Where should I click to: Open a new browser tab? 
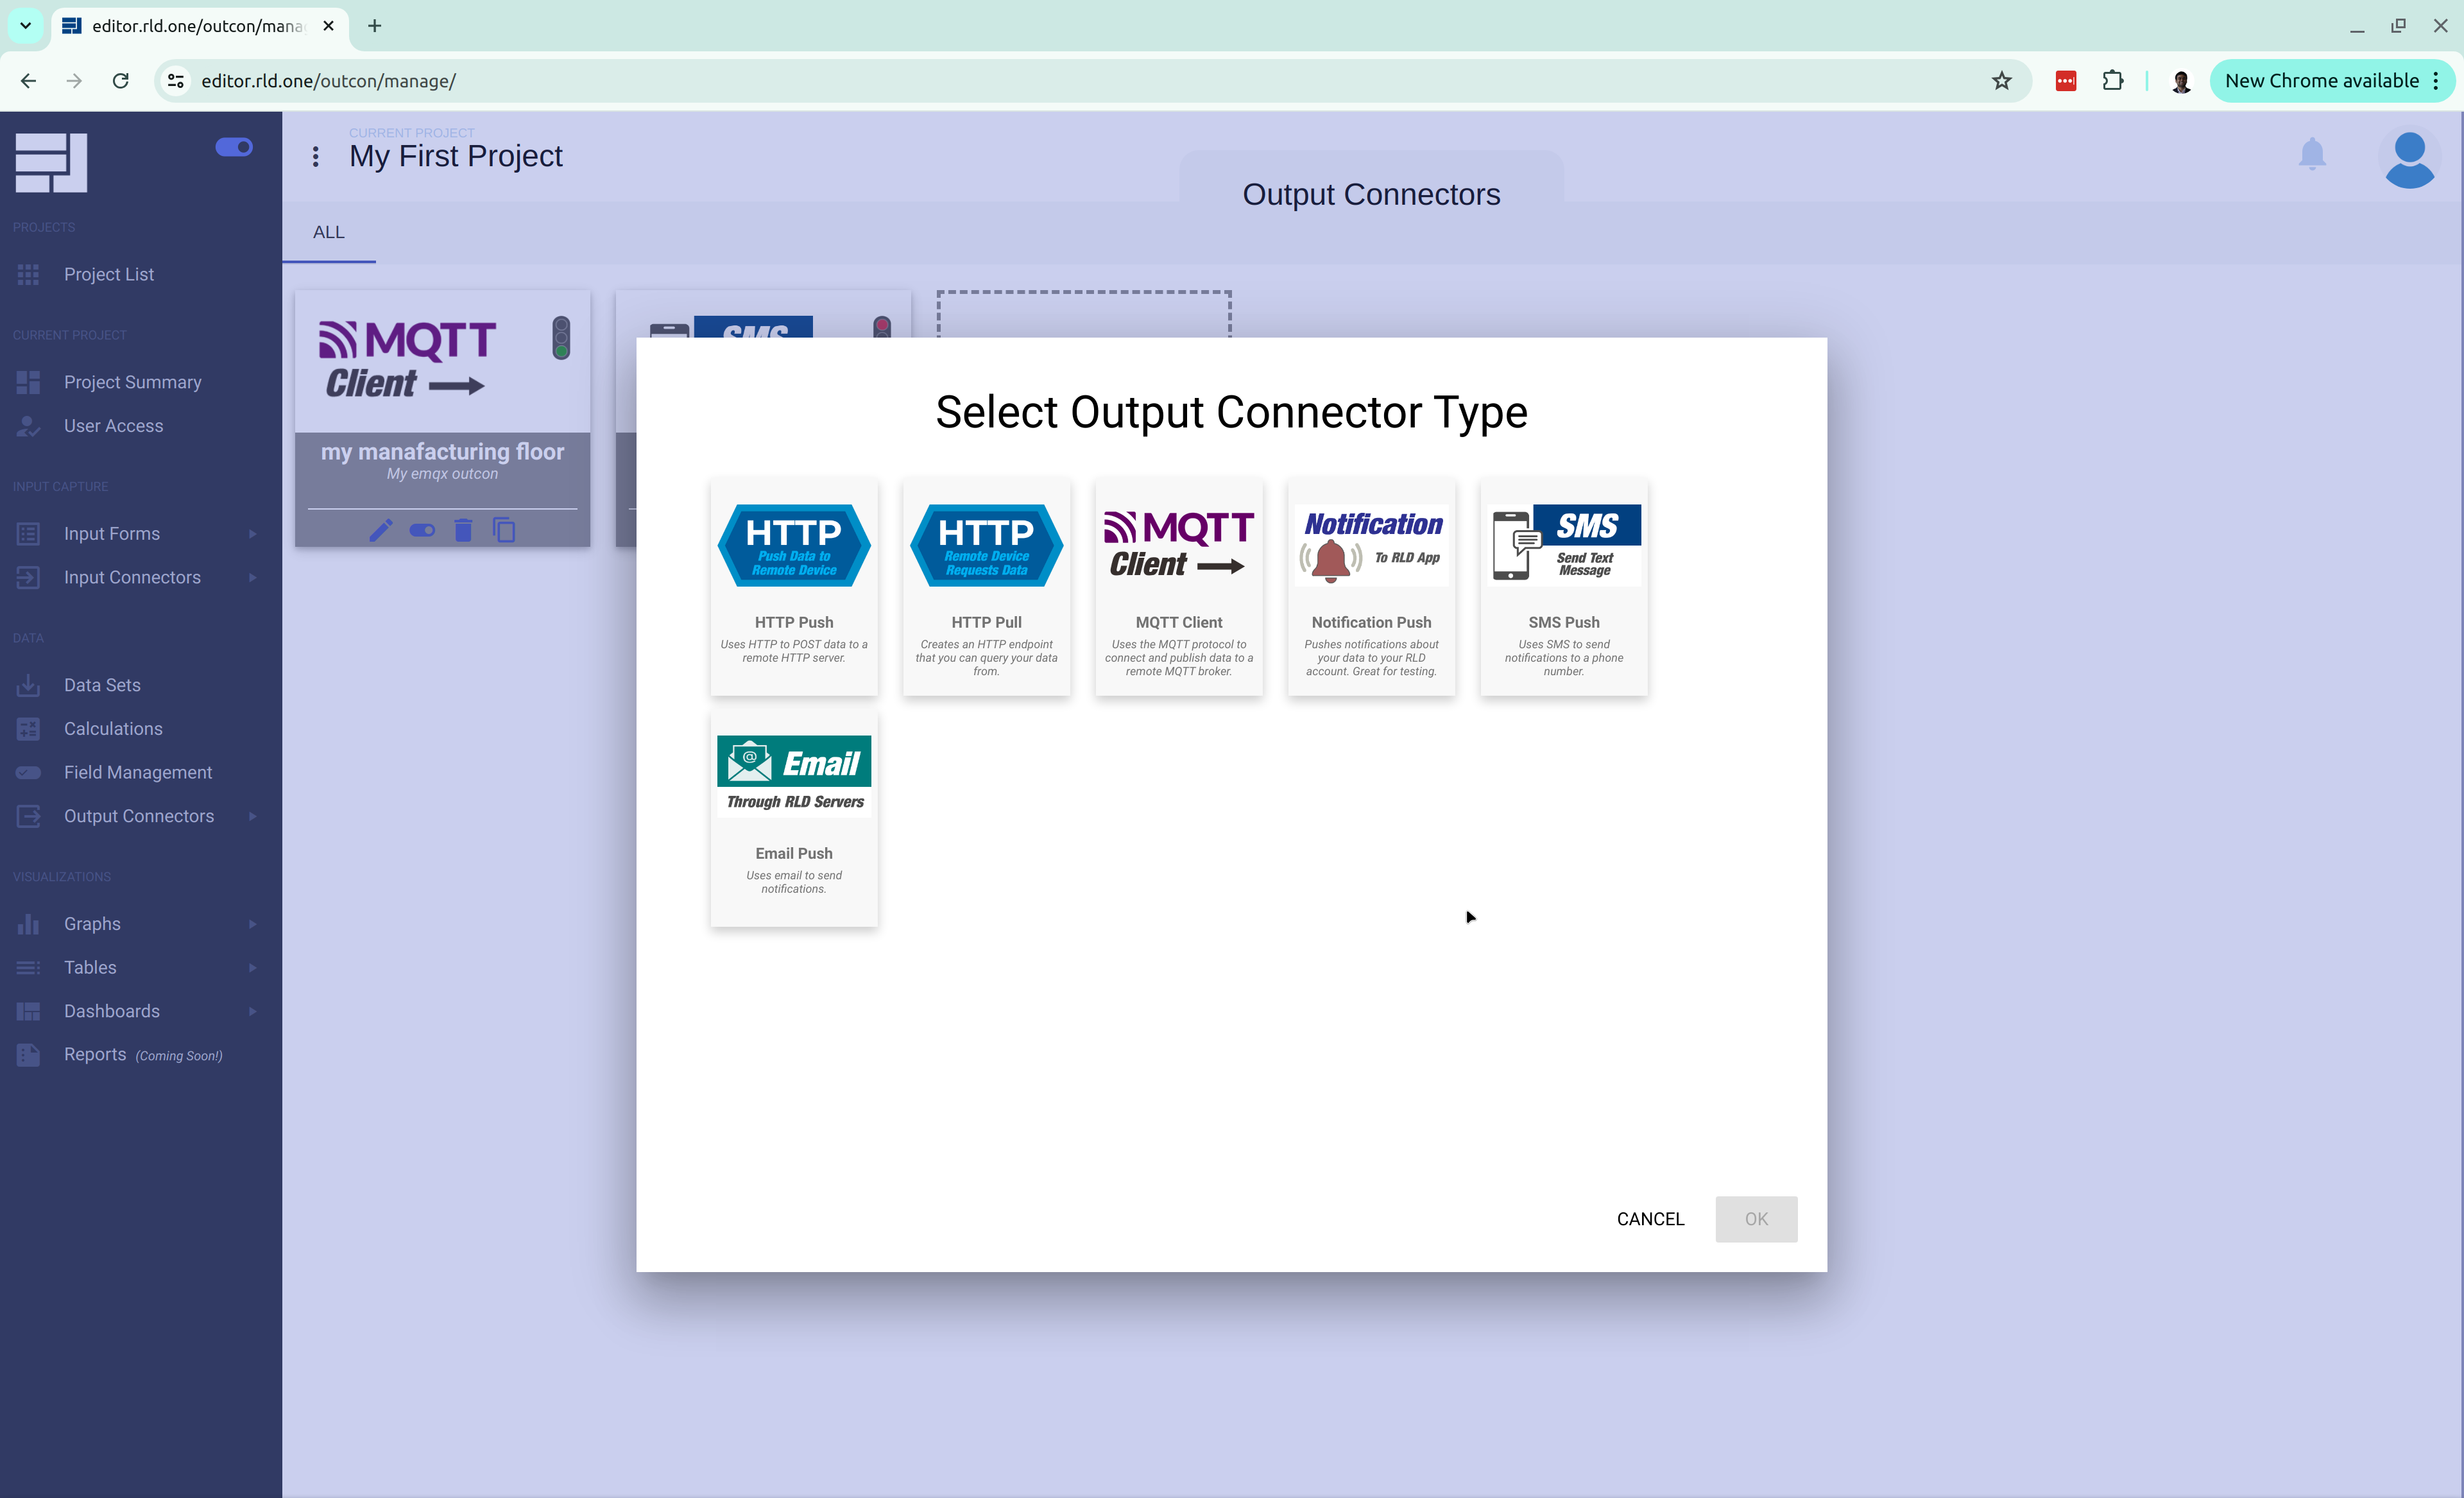[x=374, y=26]
